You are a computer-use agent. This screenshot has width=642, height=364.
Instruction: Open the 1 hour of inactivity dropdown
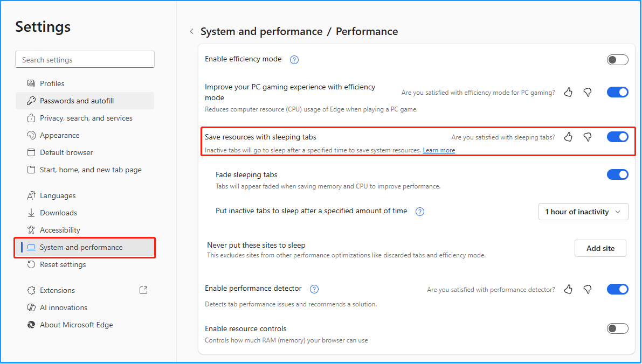(583, 212)
